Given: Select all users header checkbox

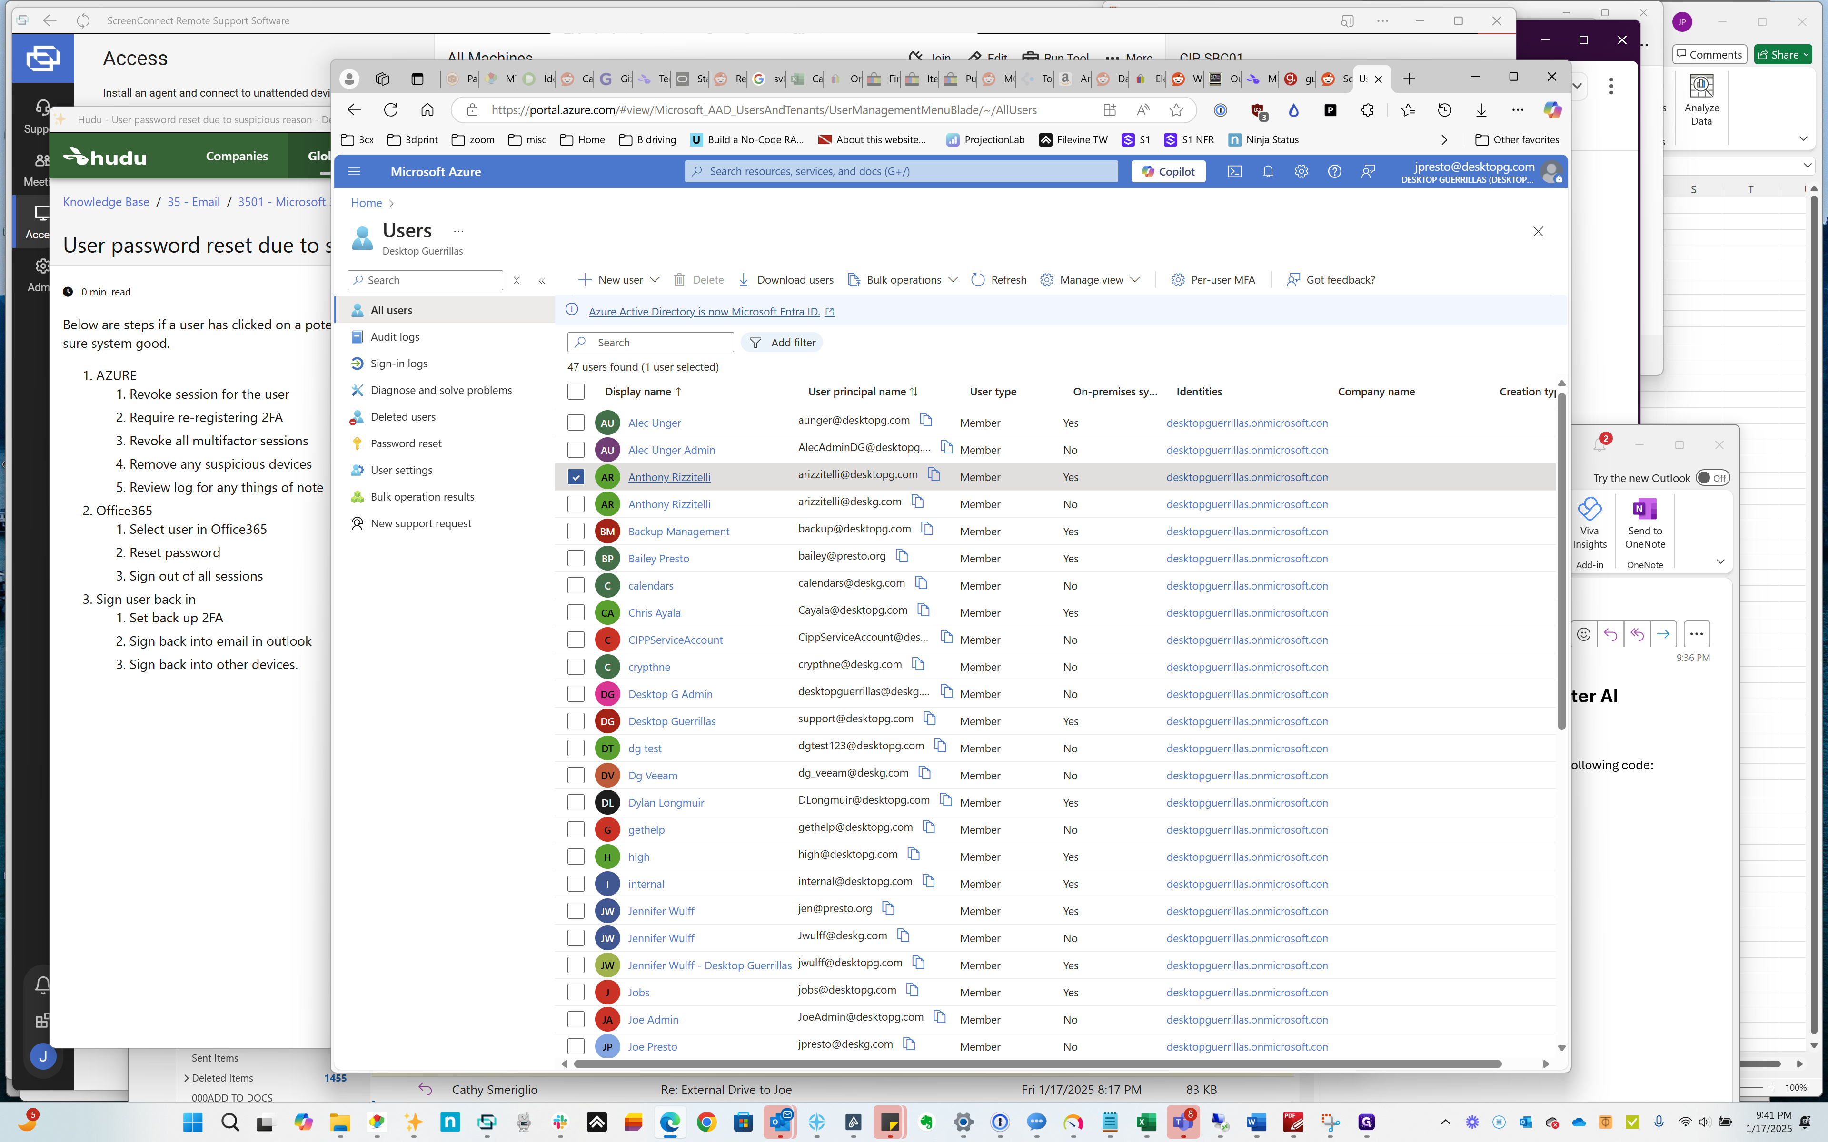Looking at the screenshot, I should (x=576, y=391).
